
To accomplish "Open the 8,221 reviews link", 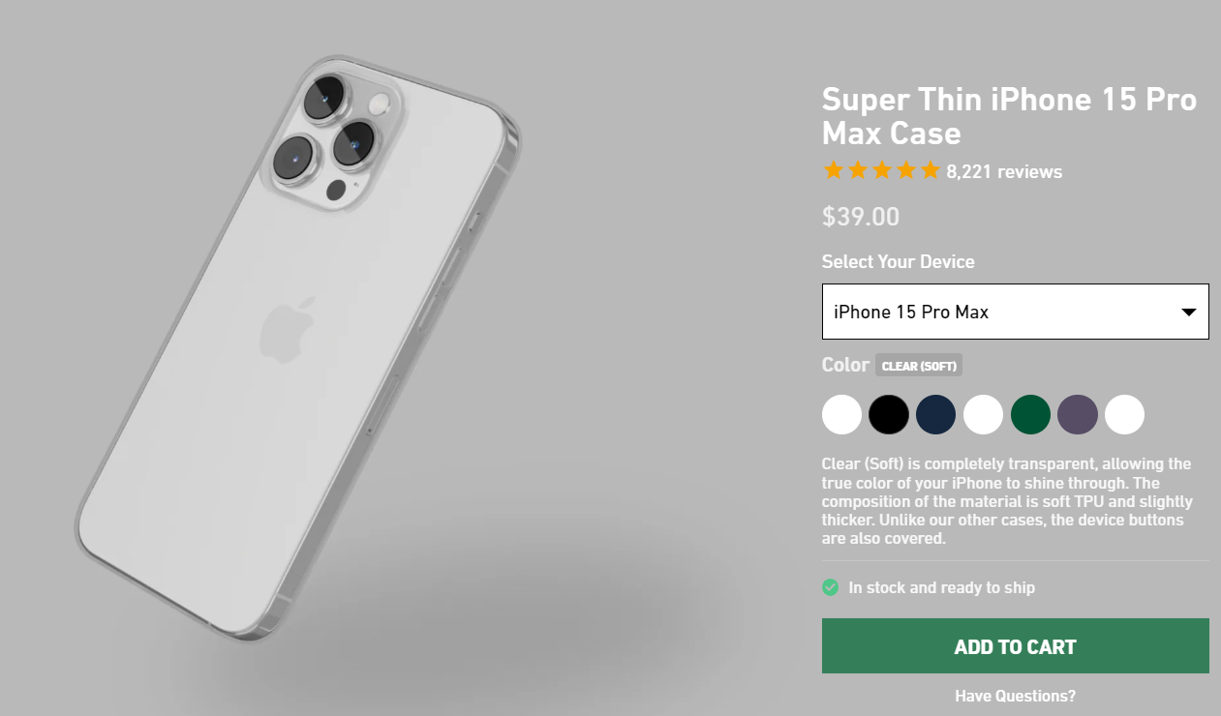I will pos(1004,172).
